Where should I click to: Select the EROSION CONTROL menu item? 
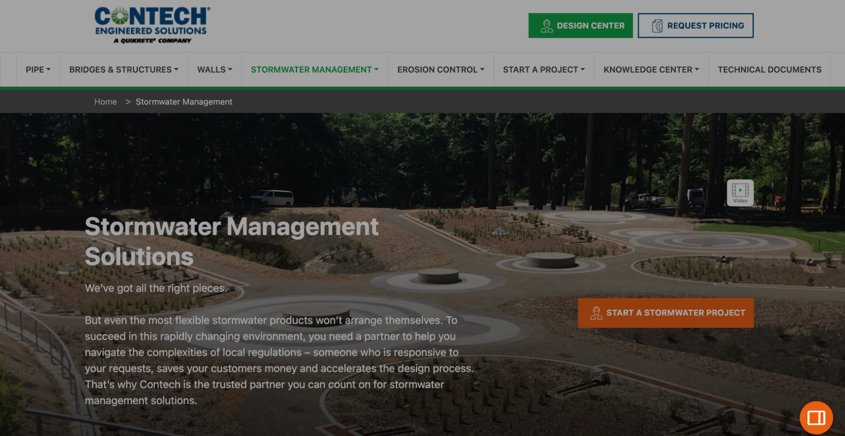(440, 69)
